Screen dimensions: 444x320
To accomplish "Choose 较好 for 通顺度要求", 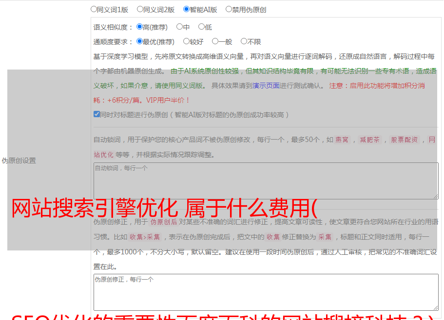I will (x=186, y=42).
